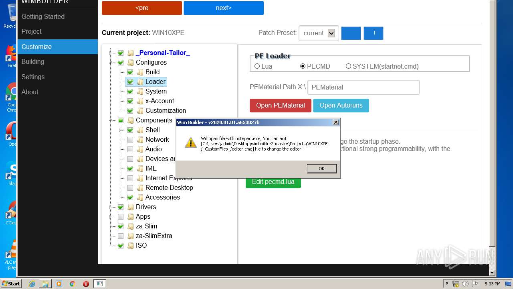
Task: Select the PECMD radio button
Action: (303, 66)
